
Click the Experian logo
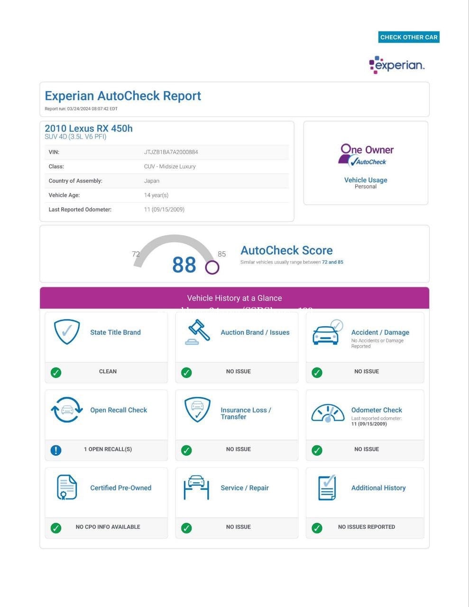coord(397,65)
